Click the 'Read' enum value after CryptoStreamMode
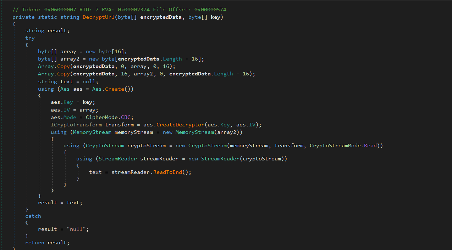This screenshot has height=250, width=452. pos(370,146)
